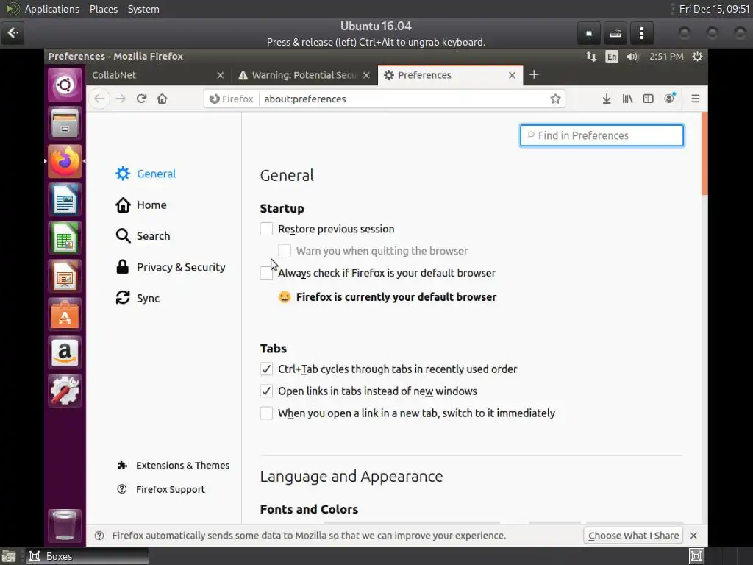Open the Sync preferences category
Viewport: 753px width, 565px height.
[x=138, y=298]
